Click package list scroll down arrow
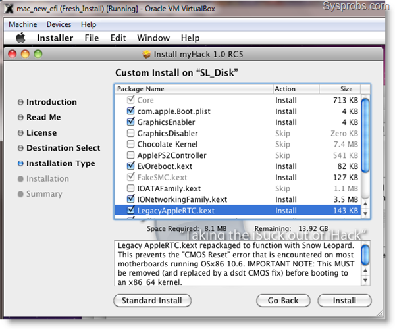 (365, 213)
